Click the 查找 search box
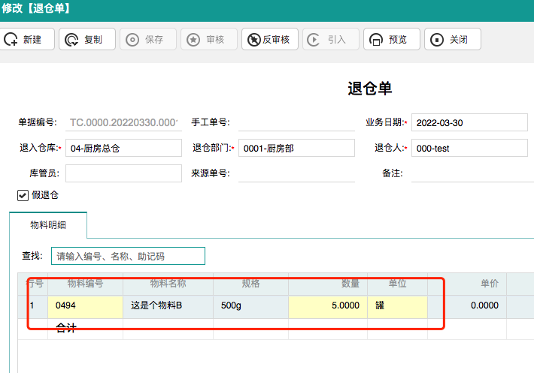This screenshot has width=534, height=373. pos(128,256)
